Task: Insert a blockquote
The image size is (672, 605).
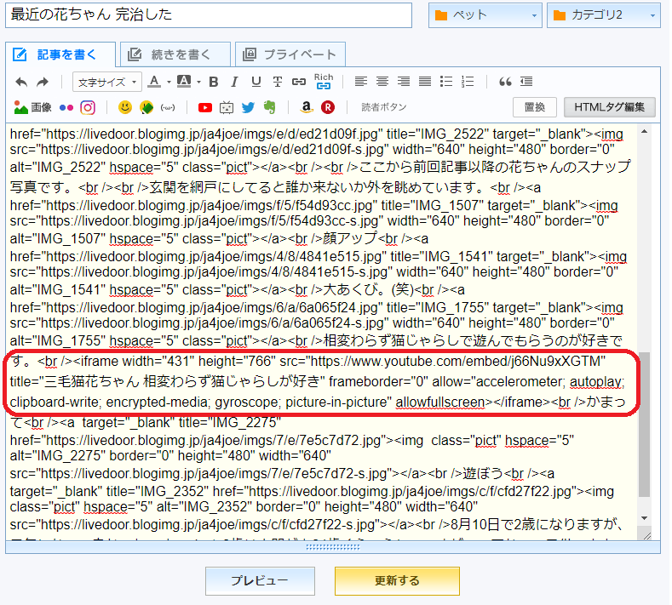Action: tap(505, 82)
